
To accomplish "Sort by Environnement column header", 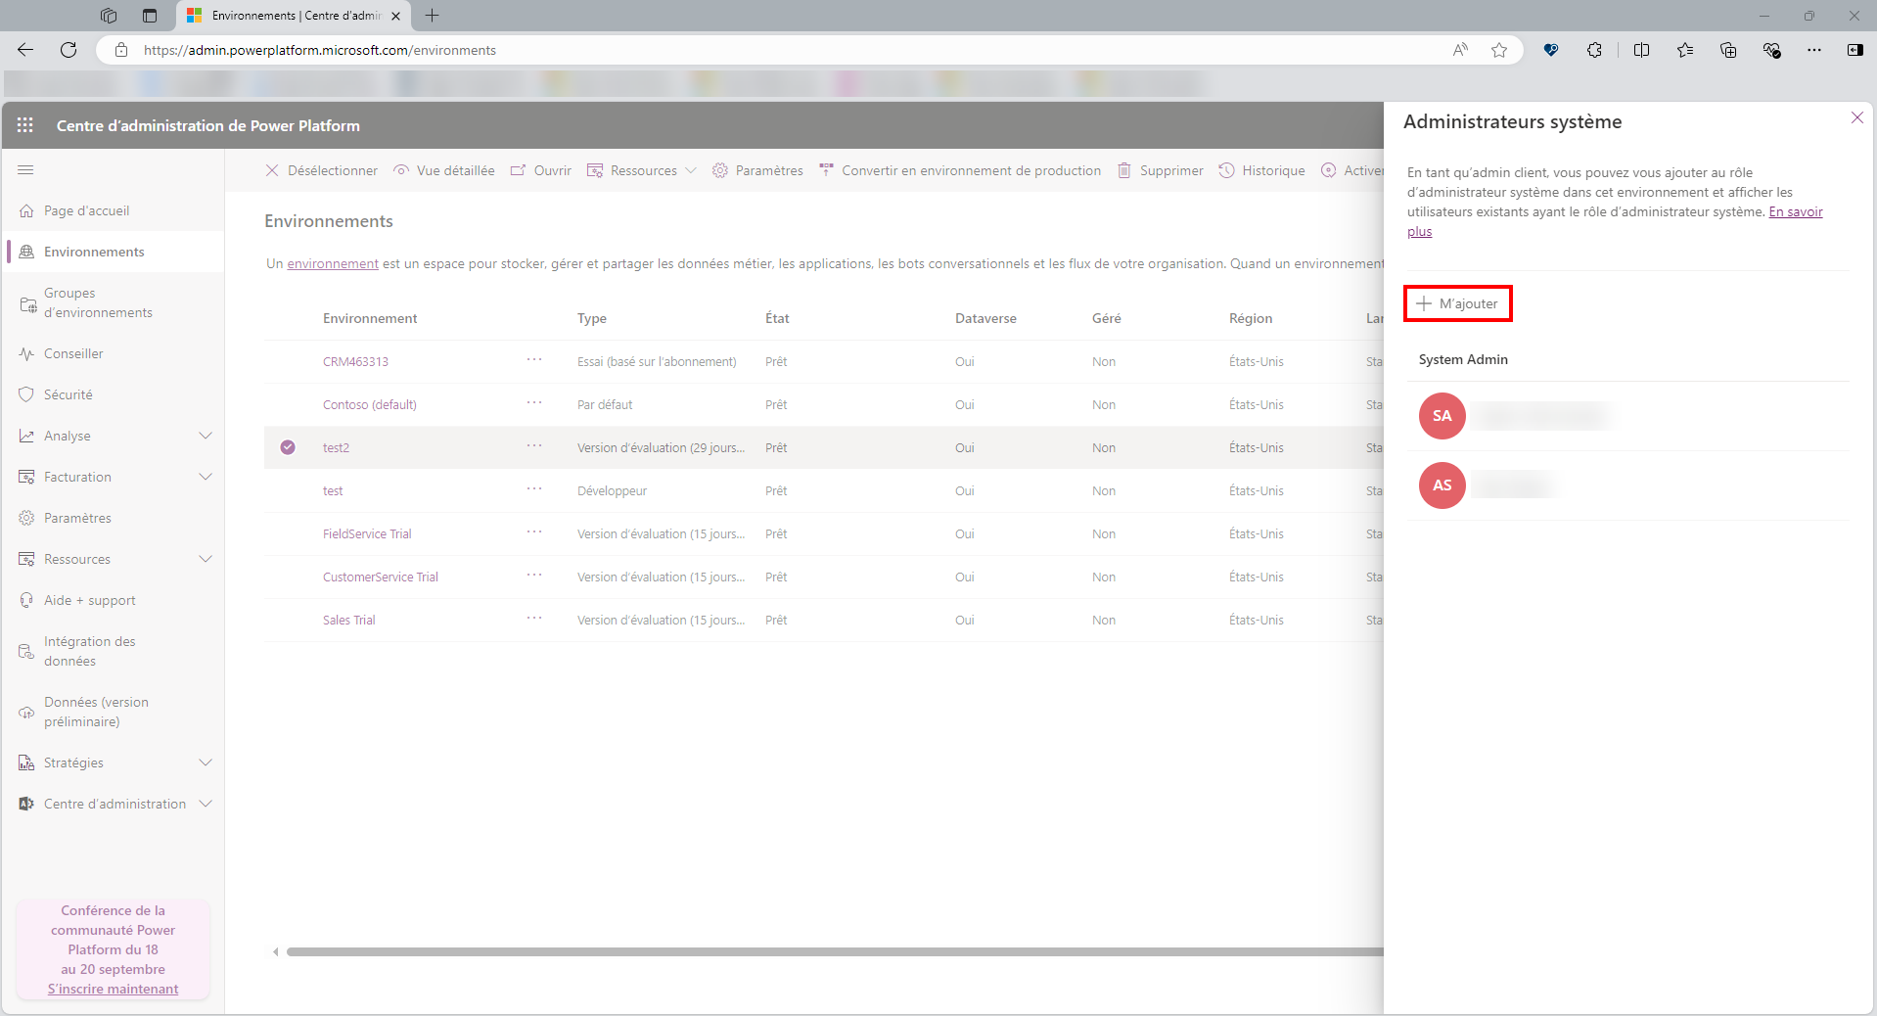I will (x=370, y=318).
